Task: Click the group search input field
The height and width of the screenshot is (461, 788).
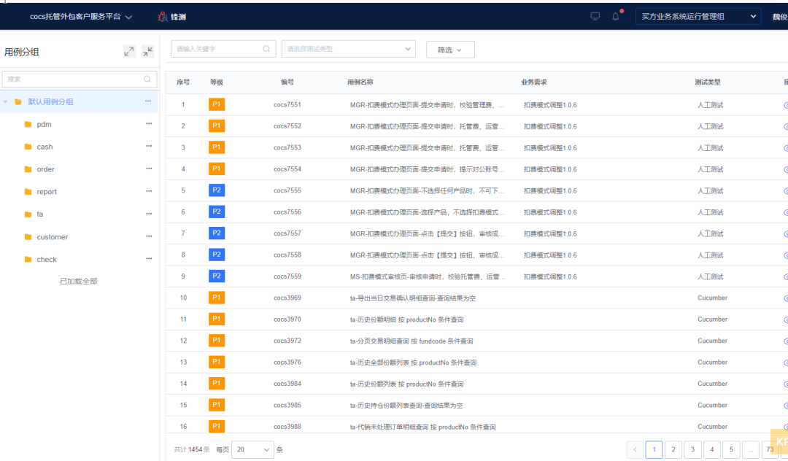Action: point(73,79)
